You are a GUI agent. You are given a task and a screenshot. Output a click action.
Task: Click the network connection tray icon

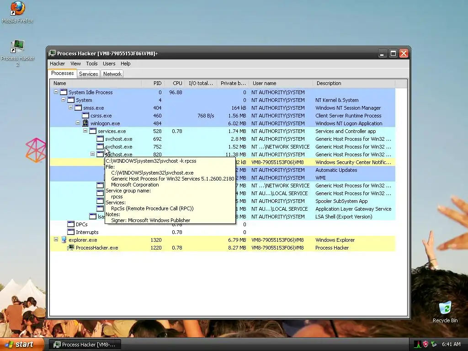434,345
